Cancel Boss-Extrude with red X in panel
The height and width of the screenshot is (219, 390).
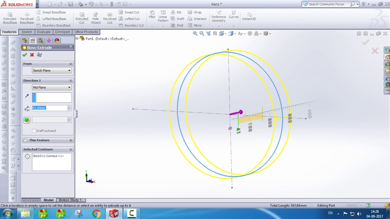pyautogui.click(x=32, y=55)
